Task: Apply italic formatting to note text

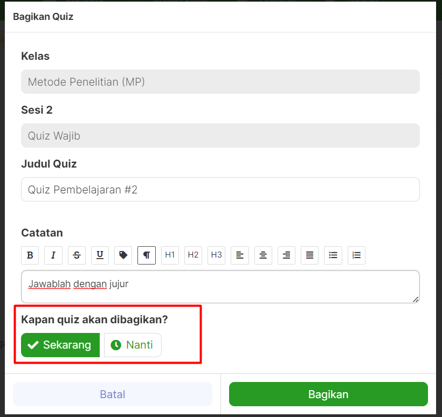Action: 53,255
